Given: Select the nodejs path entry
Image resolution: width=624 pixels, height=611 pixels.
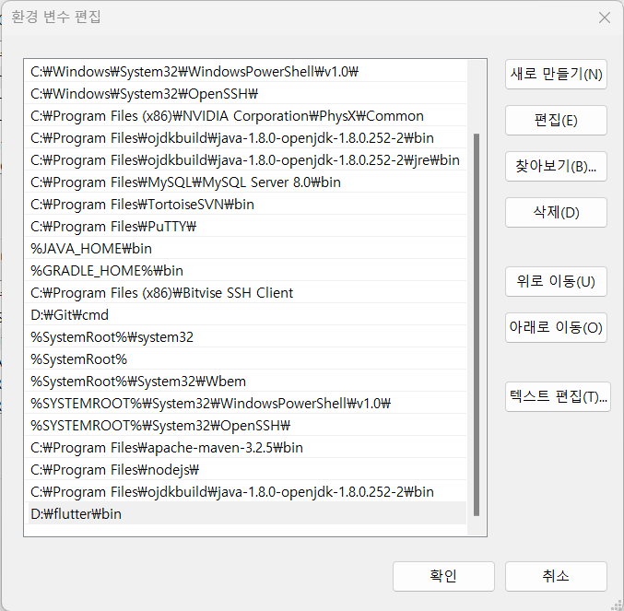Looking at the screenshot, I should [246, 470].
